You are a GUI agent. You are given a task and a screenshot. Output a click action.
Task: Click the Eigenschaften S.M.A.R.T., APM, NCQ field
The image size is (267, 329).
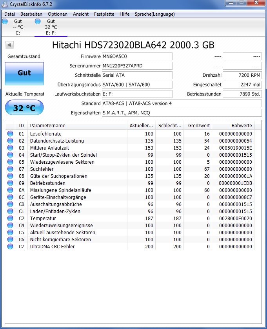[182, 113]
